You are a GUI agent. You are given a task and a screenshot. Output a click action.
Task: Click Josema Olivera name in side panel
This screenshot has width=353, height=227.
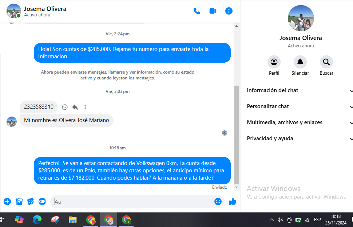(301, 38)
